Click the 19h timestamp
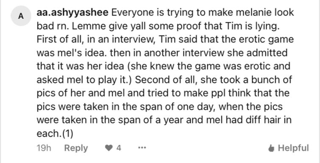Screen dimensions: 320x163 [44, 148]
